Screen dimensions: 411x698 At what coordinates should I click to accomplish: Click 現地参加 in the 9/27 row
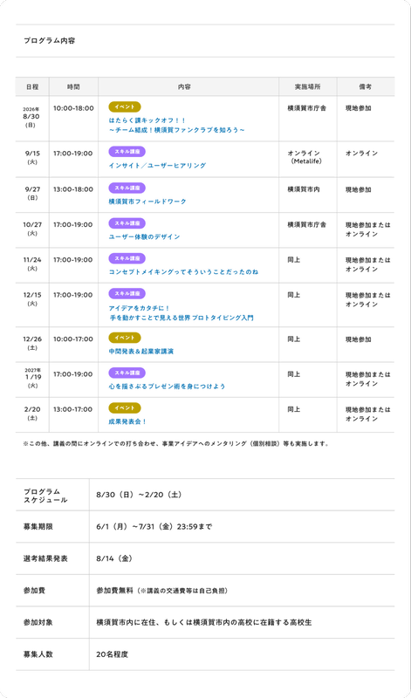coord(358,189)
